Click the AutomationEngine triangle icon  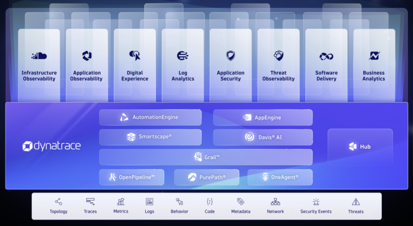(x=124, y=117)
